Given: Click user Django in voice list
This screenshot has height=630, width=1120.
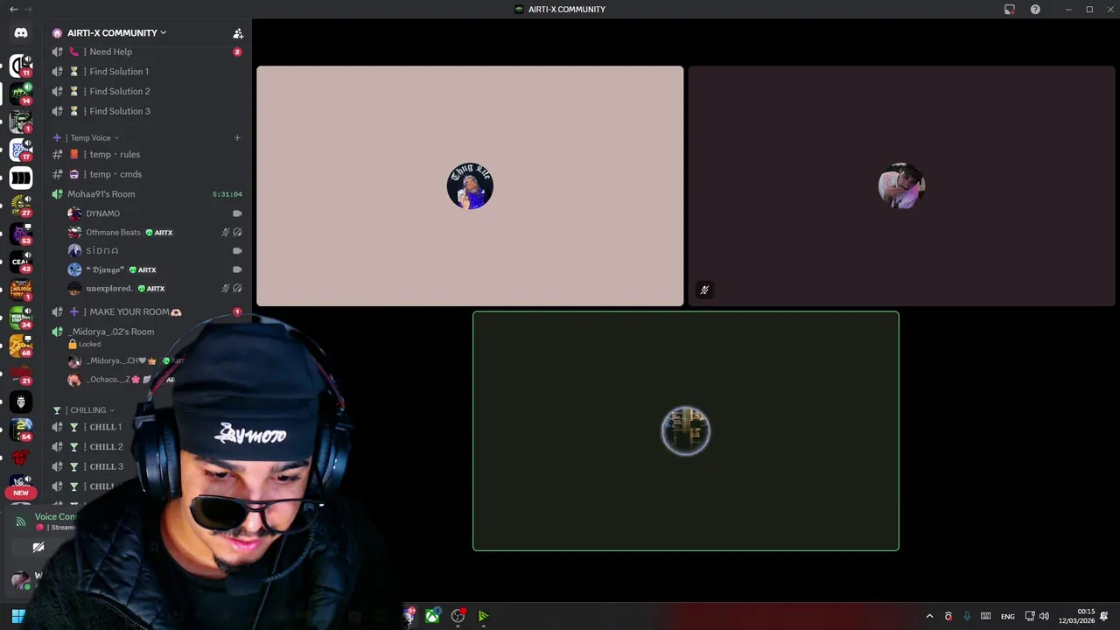Looking at the screenshot, I should click(104, 269).
